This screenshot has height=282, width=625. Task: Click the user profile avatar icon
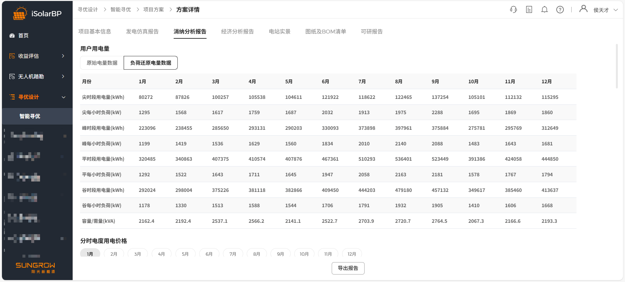[583, 9]
